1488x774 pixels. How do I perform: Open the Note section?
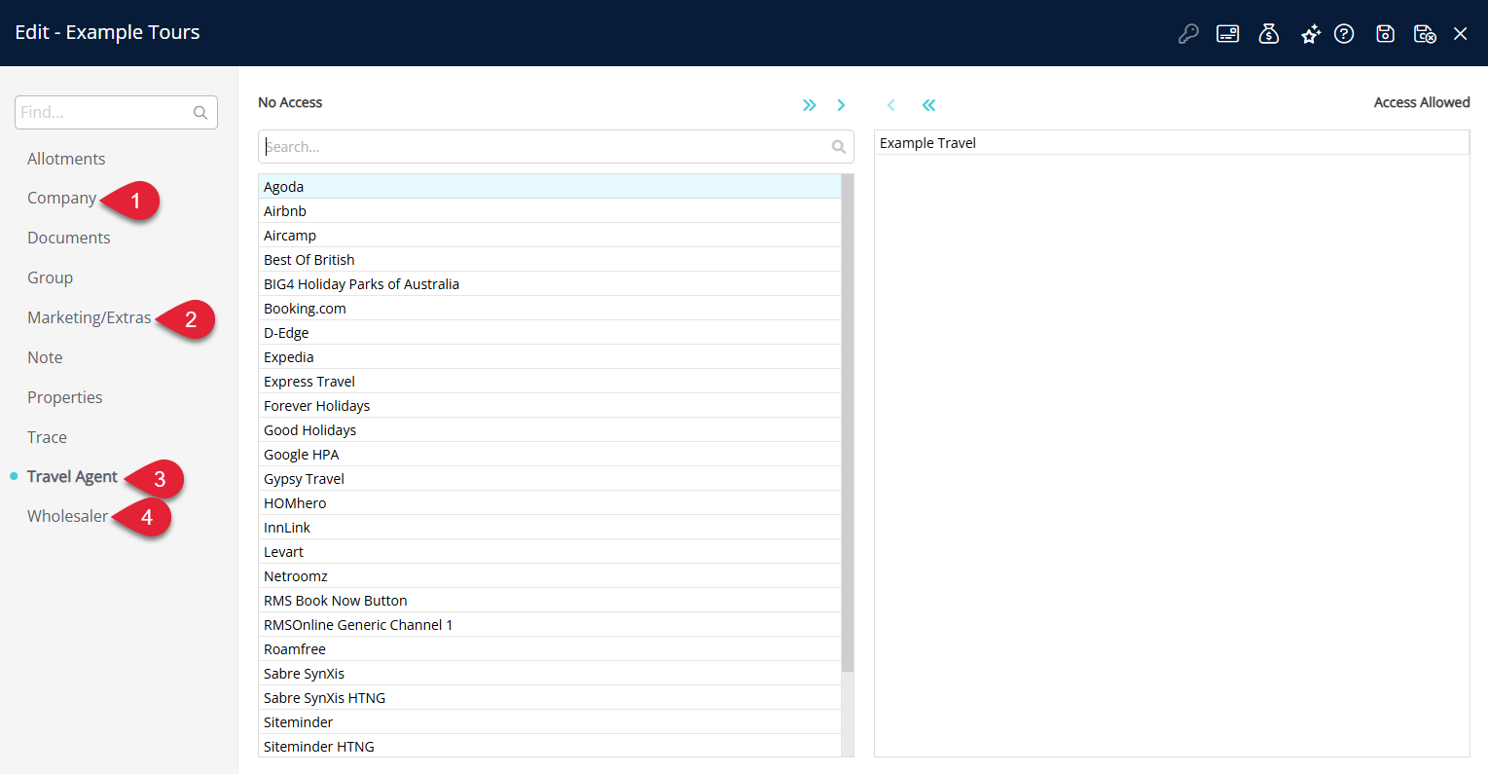(x=45, y=357)
